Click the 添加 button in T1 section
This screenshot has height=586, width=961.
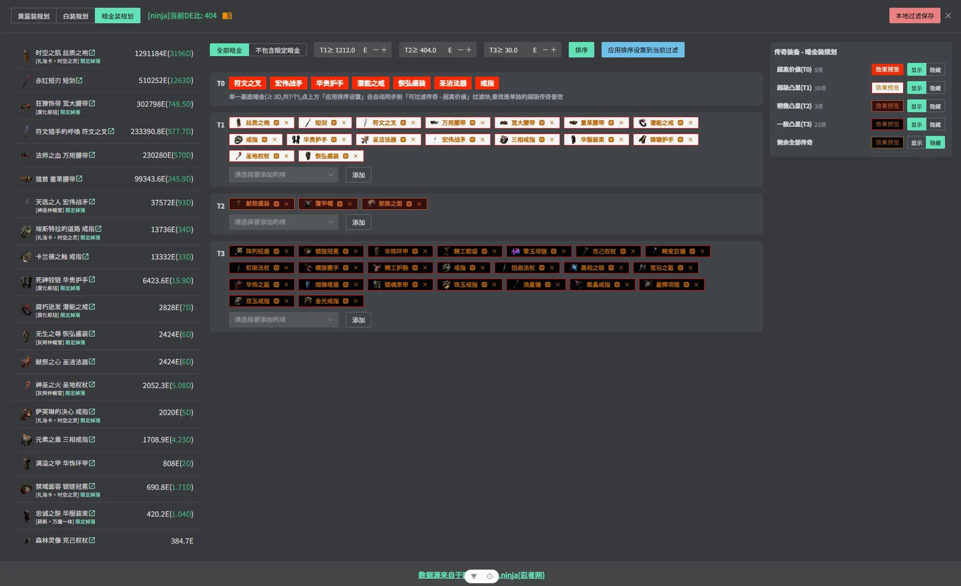pos(358,175)
